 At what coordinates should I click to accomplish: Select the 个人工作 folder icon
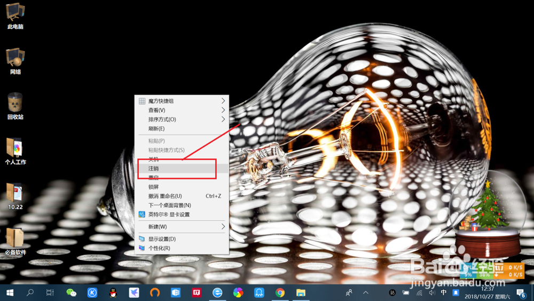pyautogui.click(x=15, y=151)
